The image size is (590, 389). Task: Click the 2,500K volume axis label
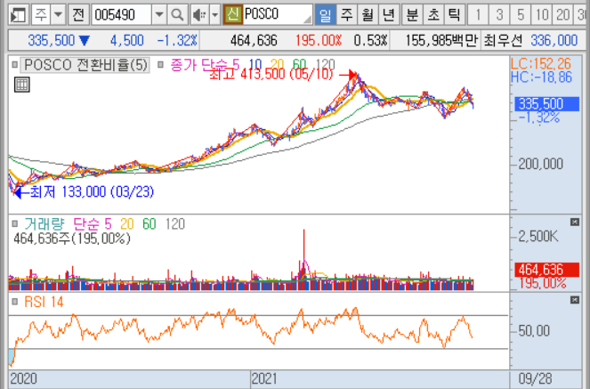point(538,237)
